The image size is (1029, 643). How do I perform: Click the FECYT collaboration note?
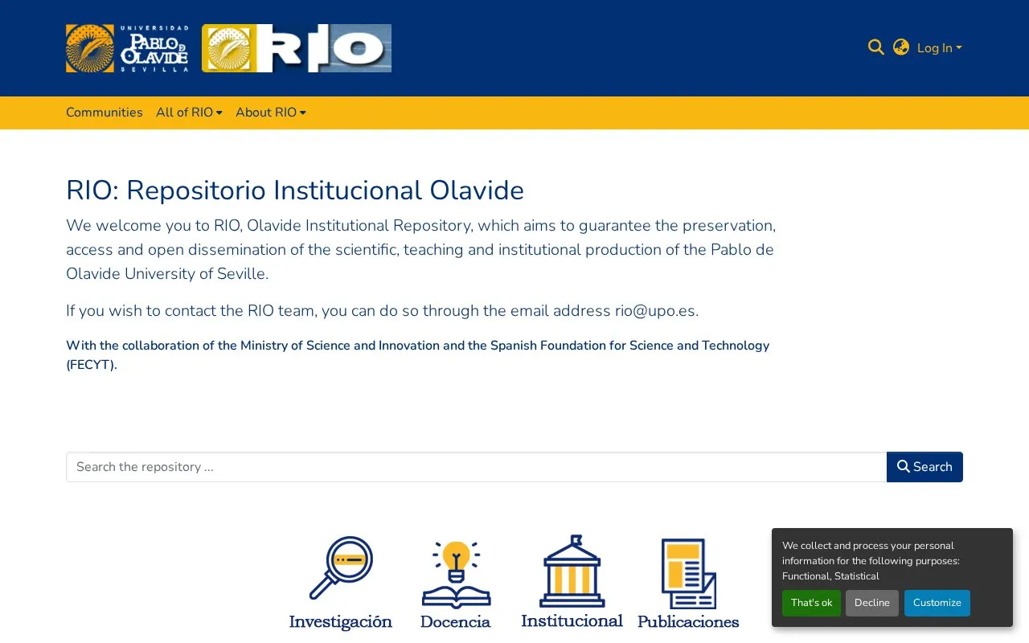pyautogui.click(x=418, y=354)
